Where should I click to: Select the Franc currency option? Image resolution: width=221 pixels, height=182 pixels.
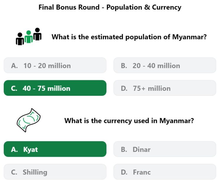(x=165, y=172)
